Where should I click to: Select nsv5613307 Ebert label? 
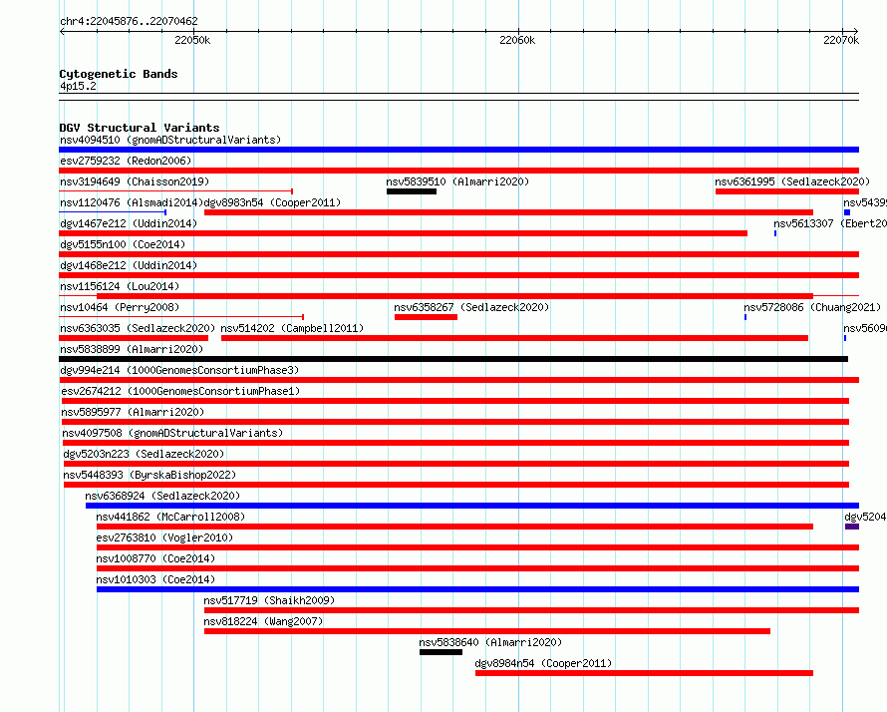click(830, 223)
